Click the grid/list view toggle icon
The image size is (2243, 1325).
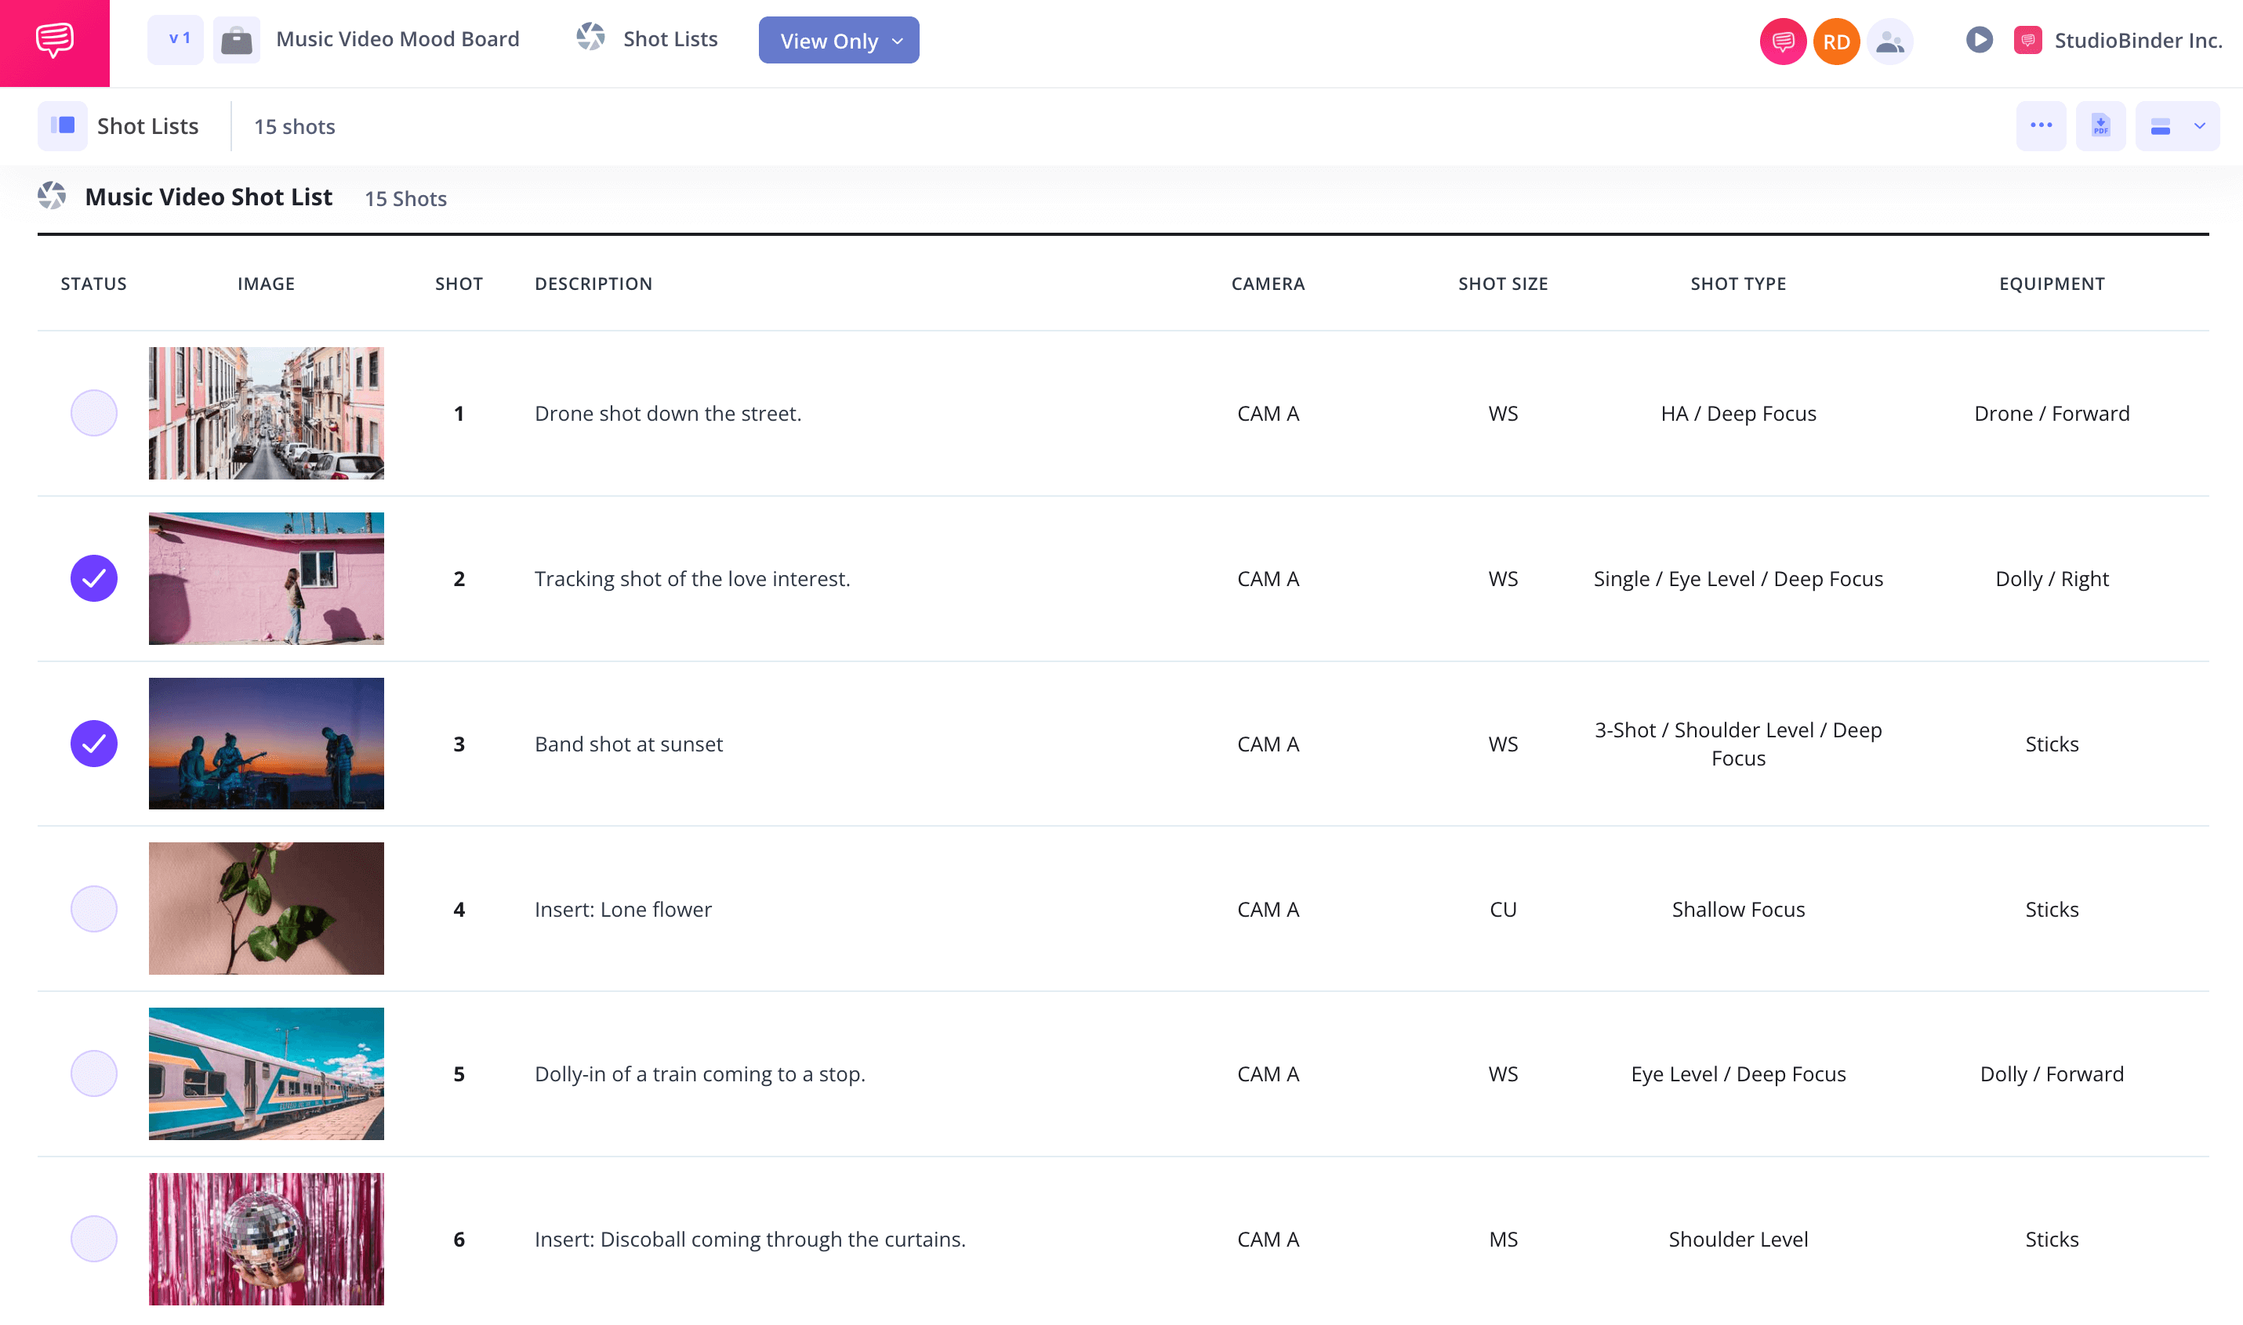(x=2161, y=125)
